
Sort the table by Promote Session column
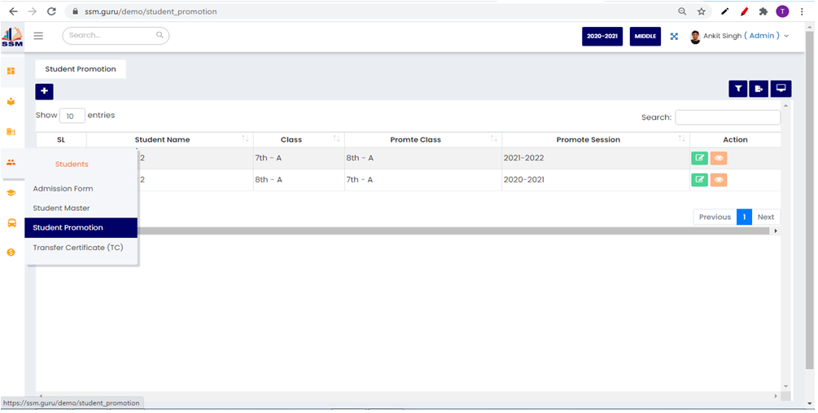(x=588, y=140)
